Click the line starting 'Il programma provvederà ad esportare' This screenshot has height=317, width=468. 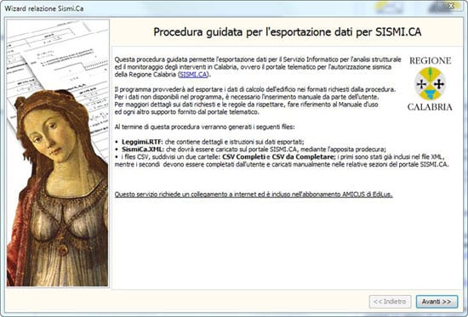(x=255, y=89)
